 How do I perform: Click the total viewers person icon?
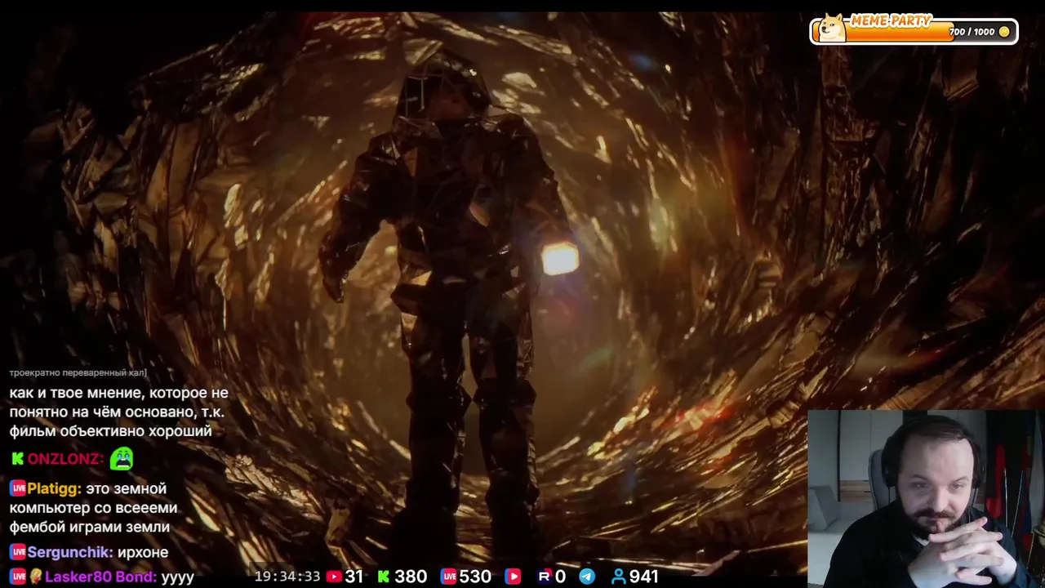tap(618, 577)
